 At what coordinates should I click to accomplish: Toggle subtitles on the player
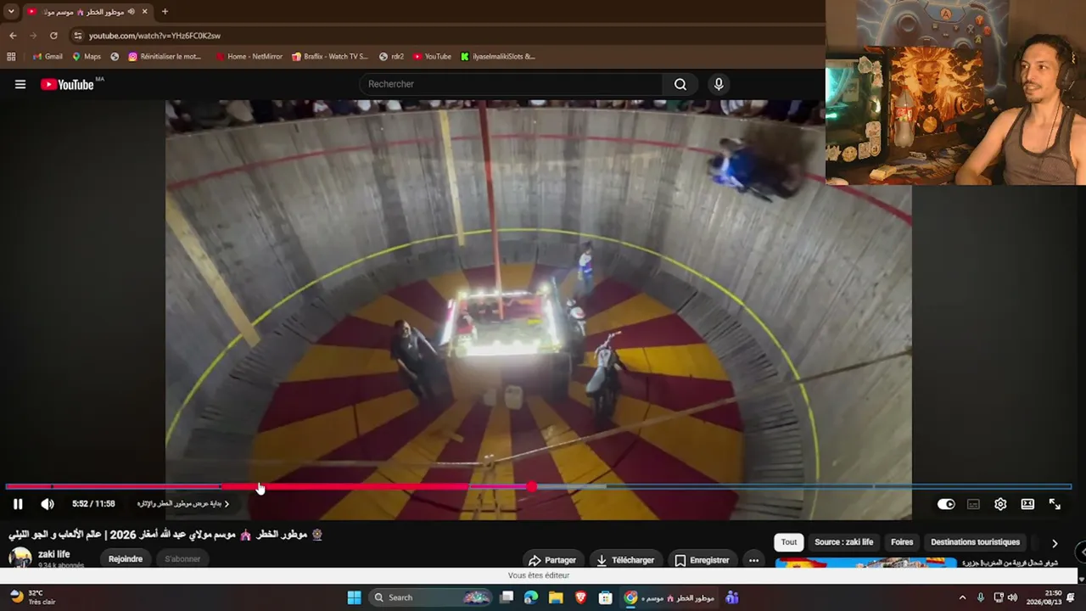pyautogui.click(x=973, y=504)
